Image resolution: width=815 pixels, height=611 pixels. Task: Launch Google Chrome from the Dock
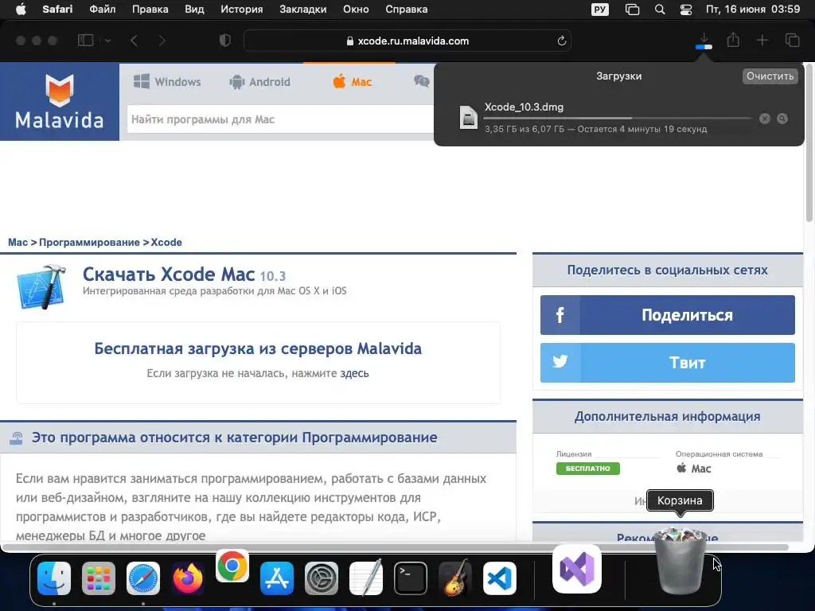point(232,566)
